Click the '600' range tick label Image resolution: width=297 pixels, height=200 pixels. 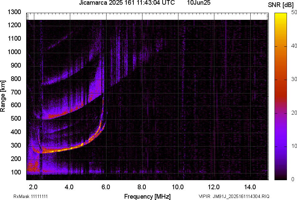click(16, 105)
